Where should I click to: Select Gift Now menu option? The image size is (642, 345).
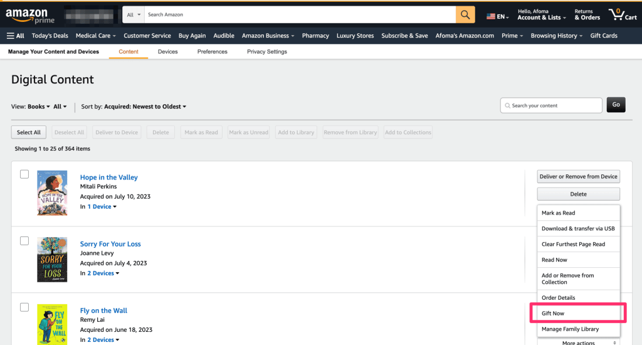point(578,313)
